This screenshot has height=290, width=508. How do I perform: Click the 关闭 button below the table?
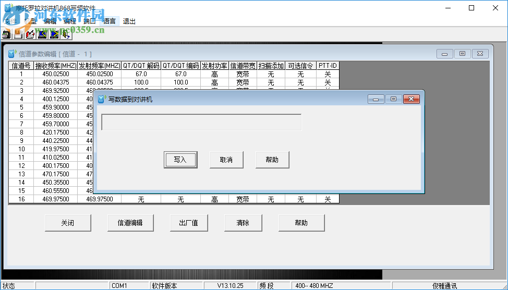pyautogui.click(x=68, y=223)
